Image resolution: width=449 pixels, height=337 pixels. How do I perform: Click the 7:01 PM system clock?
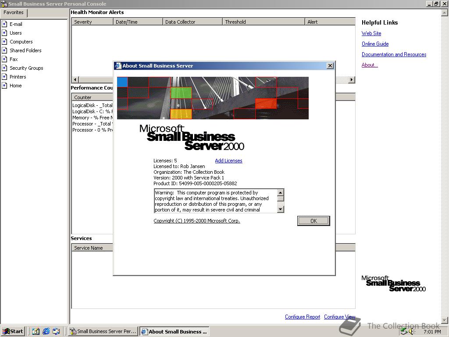tap(432, 332)
